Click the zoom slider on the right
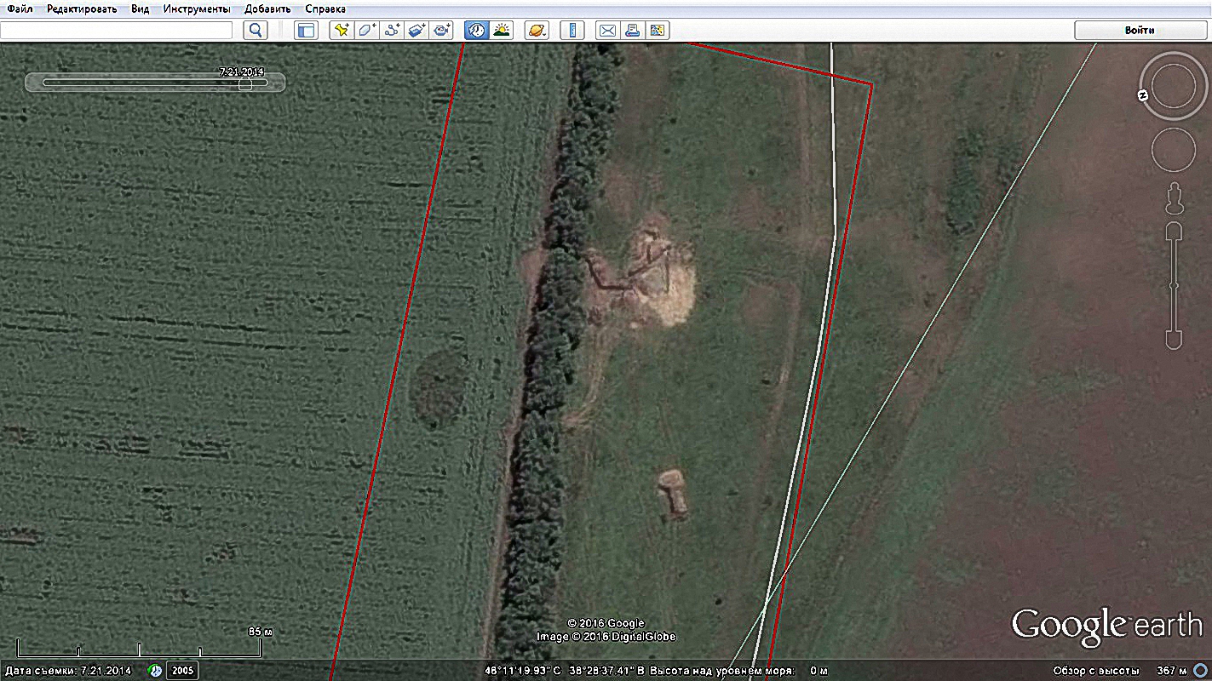 (x=1174, y=285)
